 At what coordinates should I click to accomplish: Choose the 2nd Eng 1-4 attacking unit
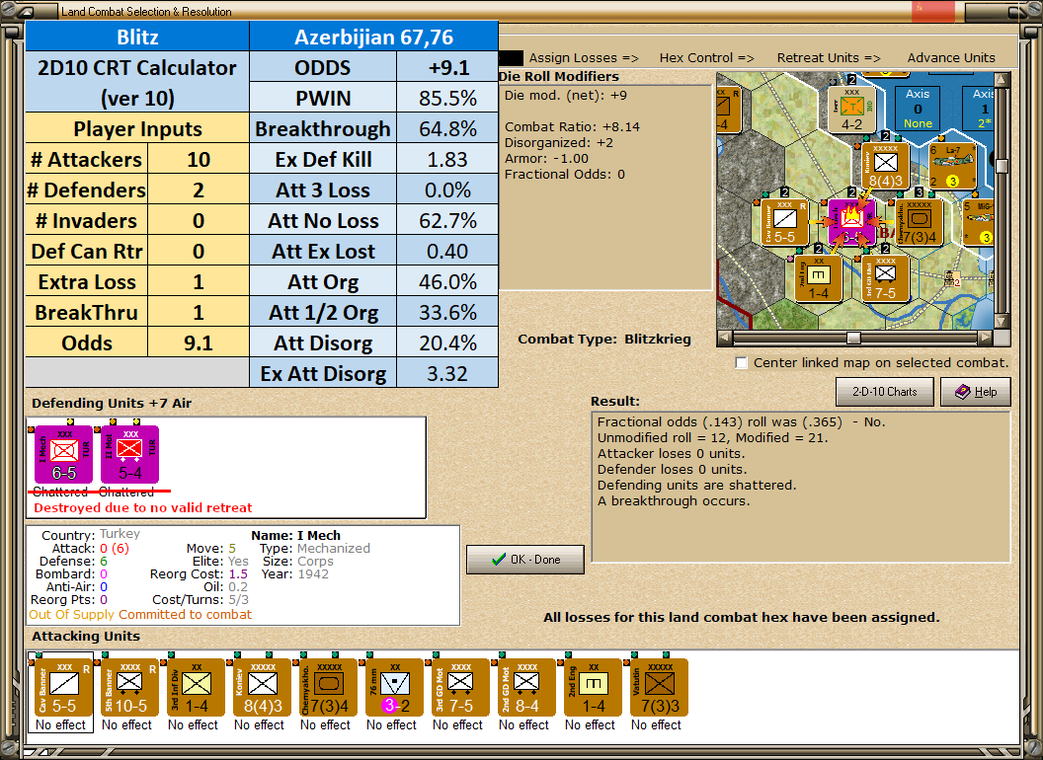pyautogui.click(x=593, y=687)
